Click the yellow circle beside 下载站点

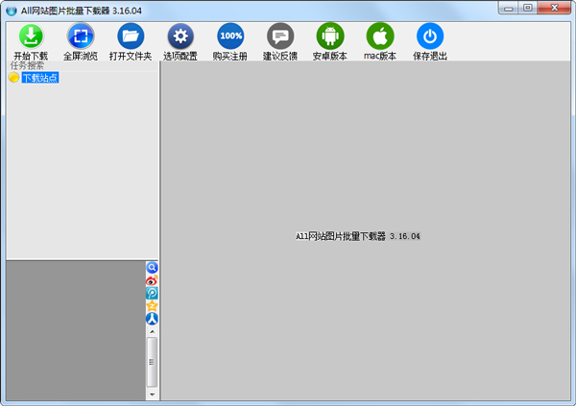coord(14,78)
